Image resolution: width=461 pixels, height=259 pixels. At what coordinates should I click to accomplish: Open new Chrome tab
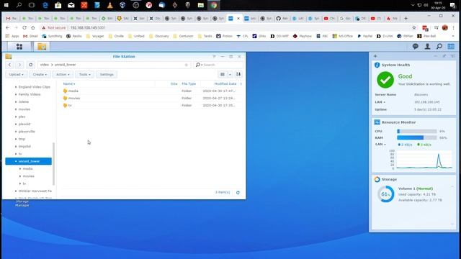(x=406, y=19)
